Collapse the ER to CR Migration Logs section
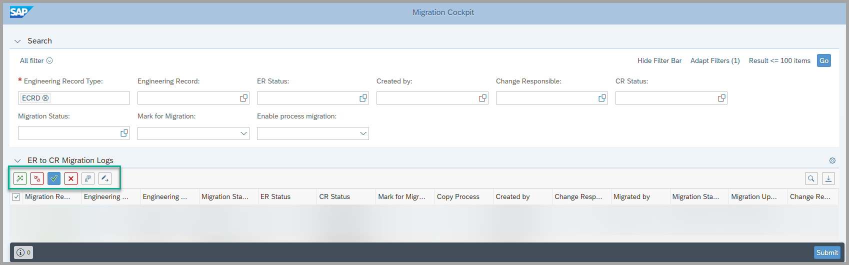The height and width of the screenshot is (265, 849). [x=17, y=160]
